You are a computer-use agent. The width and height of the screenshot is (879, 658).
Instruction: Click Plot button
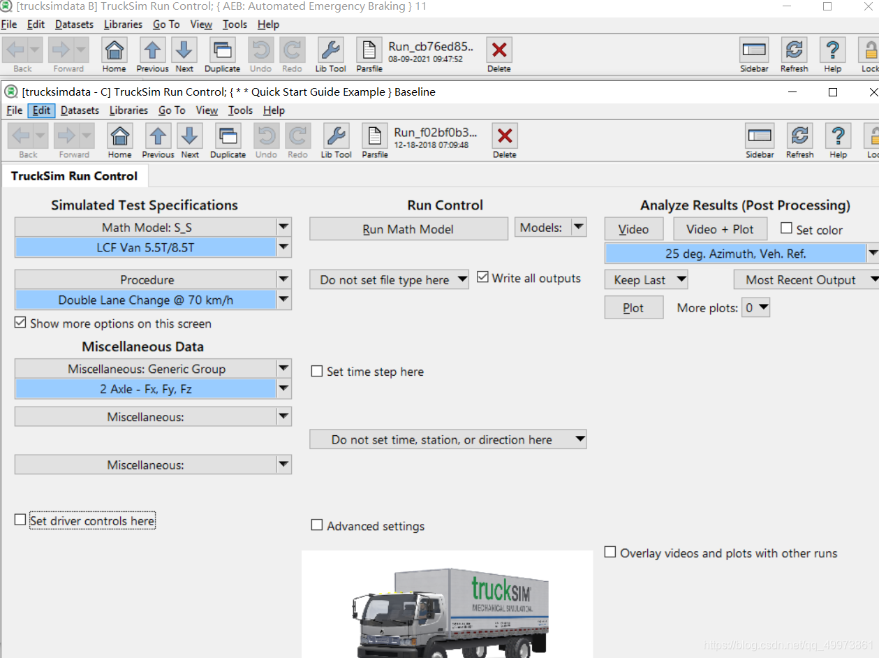pyautogui.click(x=633, y=308)
